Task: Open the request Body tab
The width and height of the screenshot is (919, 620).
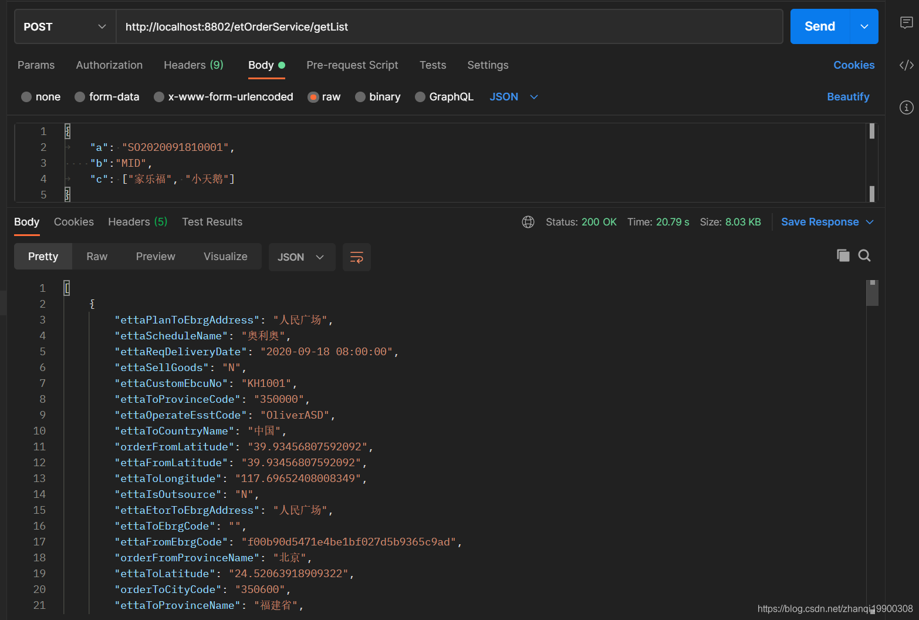Action: (x=266, y=65)
